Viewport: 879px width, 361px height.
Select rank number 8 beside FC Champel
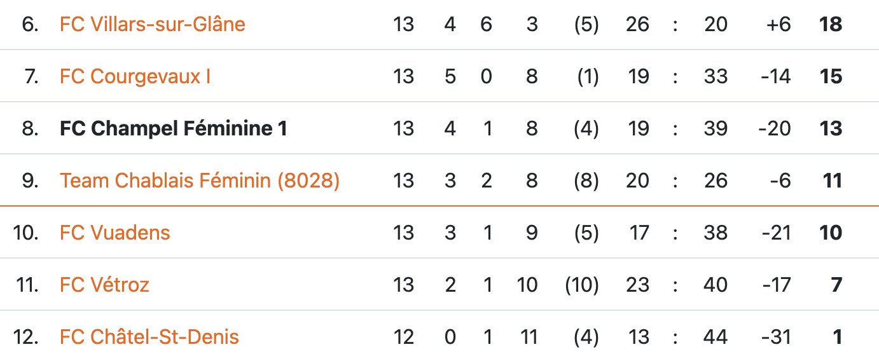coord(30,128)
